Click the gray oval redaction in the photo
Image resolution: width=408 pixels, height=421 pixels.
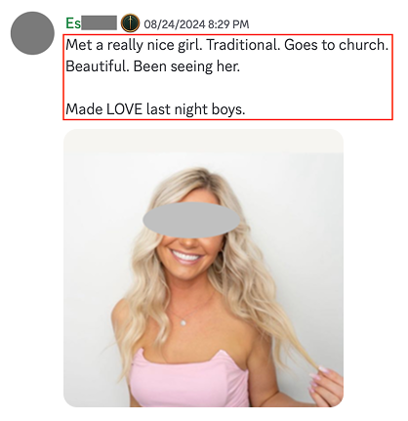point(191,220)
